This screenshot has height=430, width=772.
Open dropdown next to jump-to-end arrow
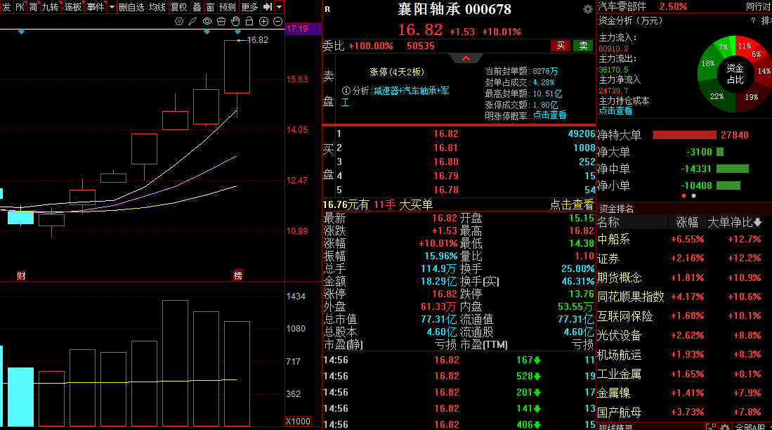coord(279,7)
